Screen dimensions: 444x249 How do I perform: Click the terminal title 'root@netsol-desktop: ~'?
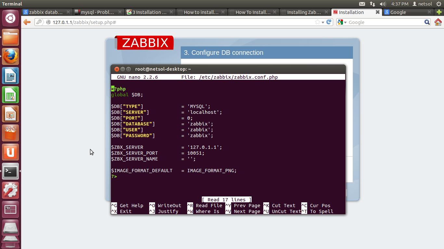pos(163,69)
